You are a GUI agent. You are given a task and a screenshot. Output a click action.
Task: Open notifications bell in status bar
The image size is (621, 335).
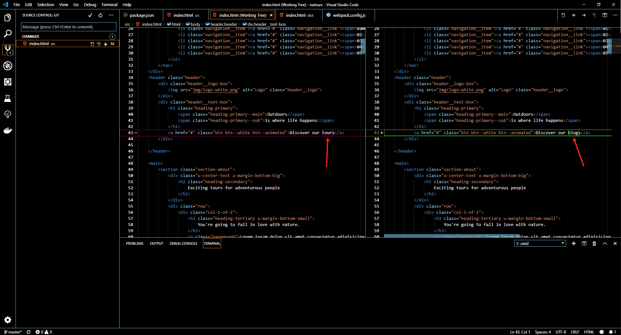[613, 332]
